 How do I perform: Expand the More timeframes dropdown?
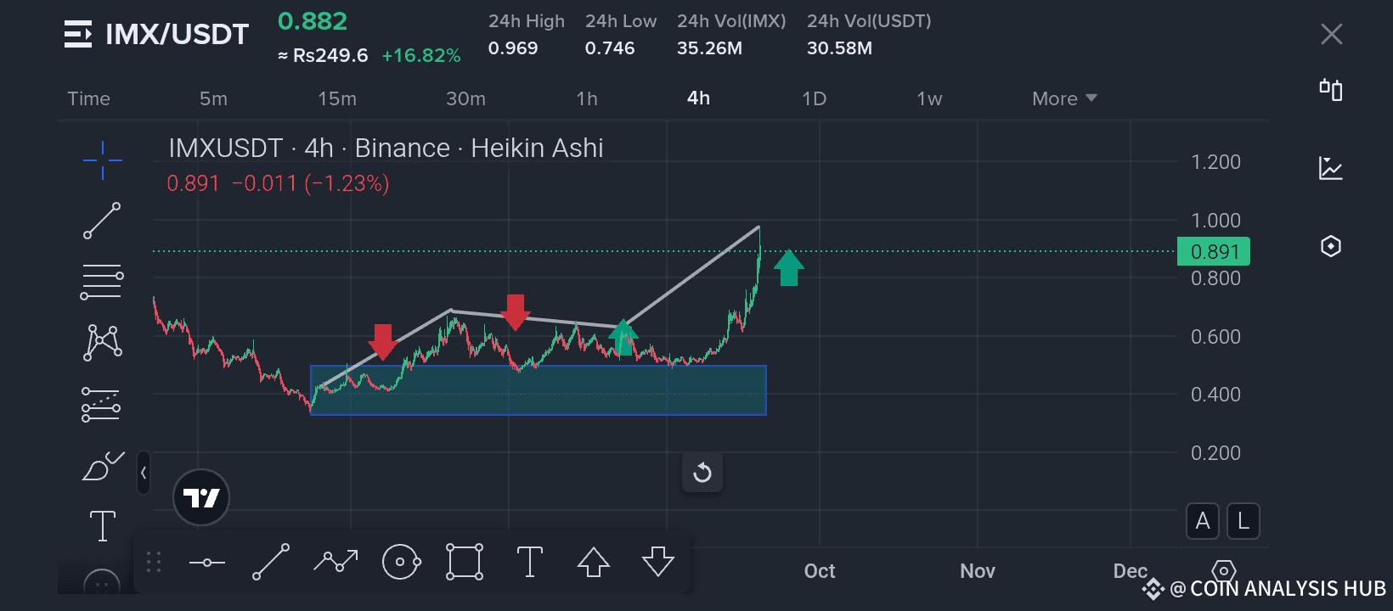point(1064,98)
